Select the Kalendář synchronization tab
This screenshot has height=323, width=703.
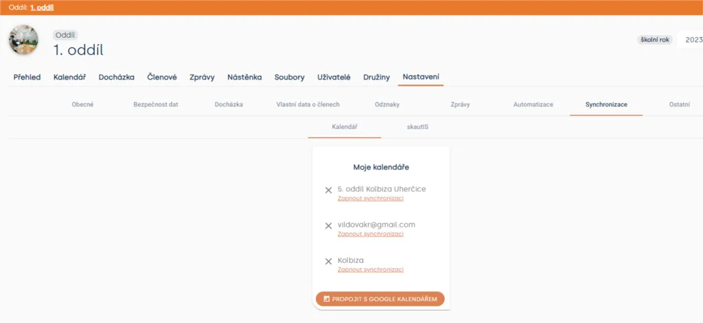tap(345, 127)
